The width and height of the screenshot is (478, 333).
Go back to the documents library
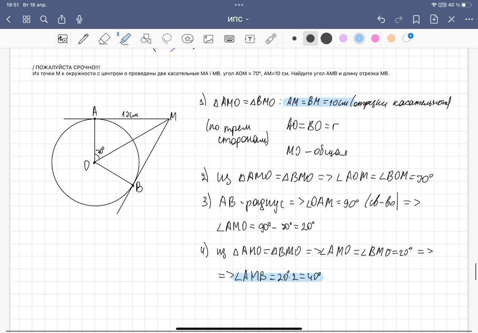tap(9, 19)
